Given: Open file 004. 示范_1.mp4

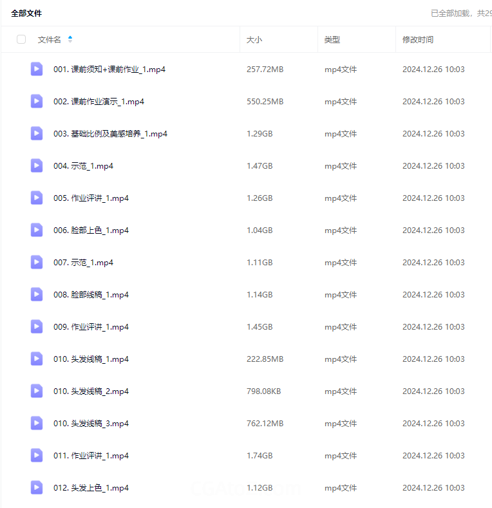Looking at the screenshot, I should [x=83, y=166].
